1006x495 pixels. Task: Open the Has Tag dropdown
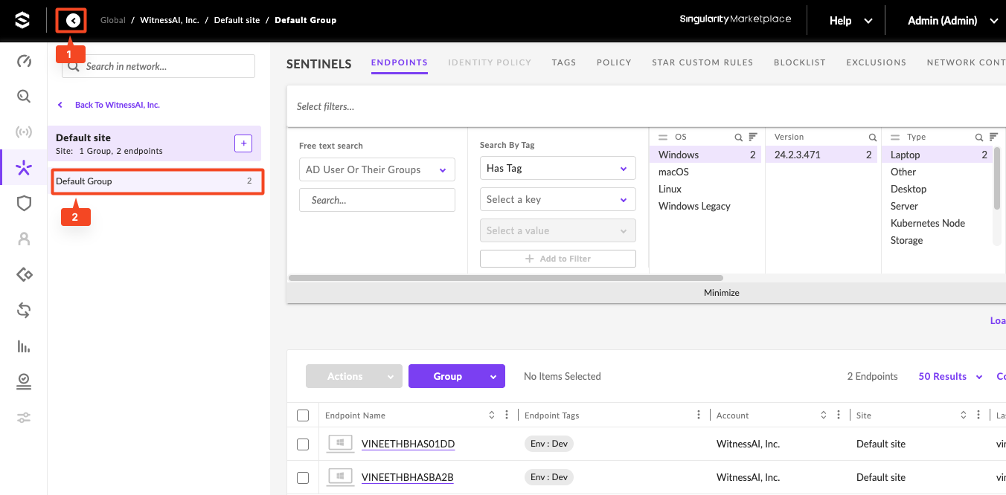(557, 169)
